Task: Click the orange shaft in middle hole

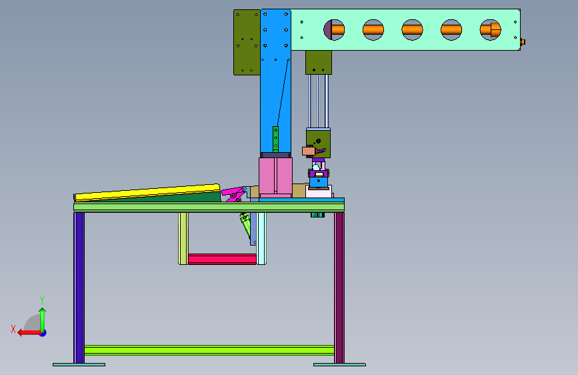Action: click(x=412, y=29)
